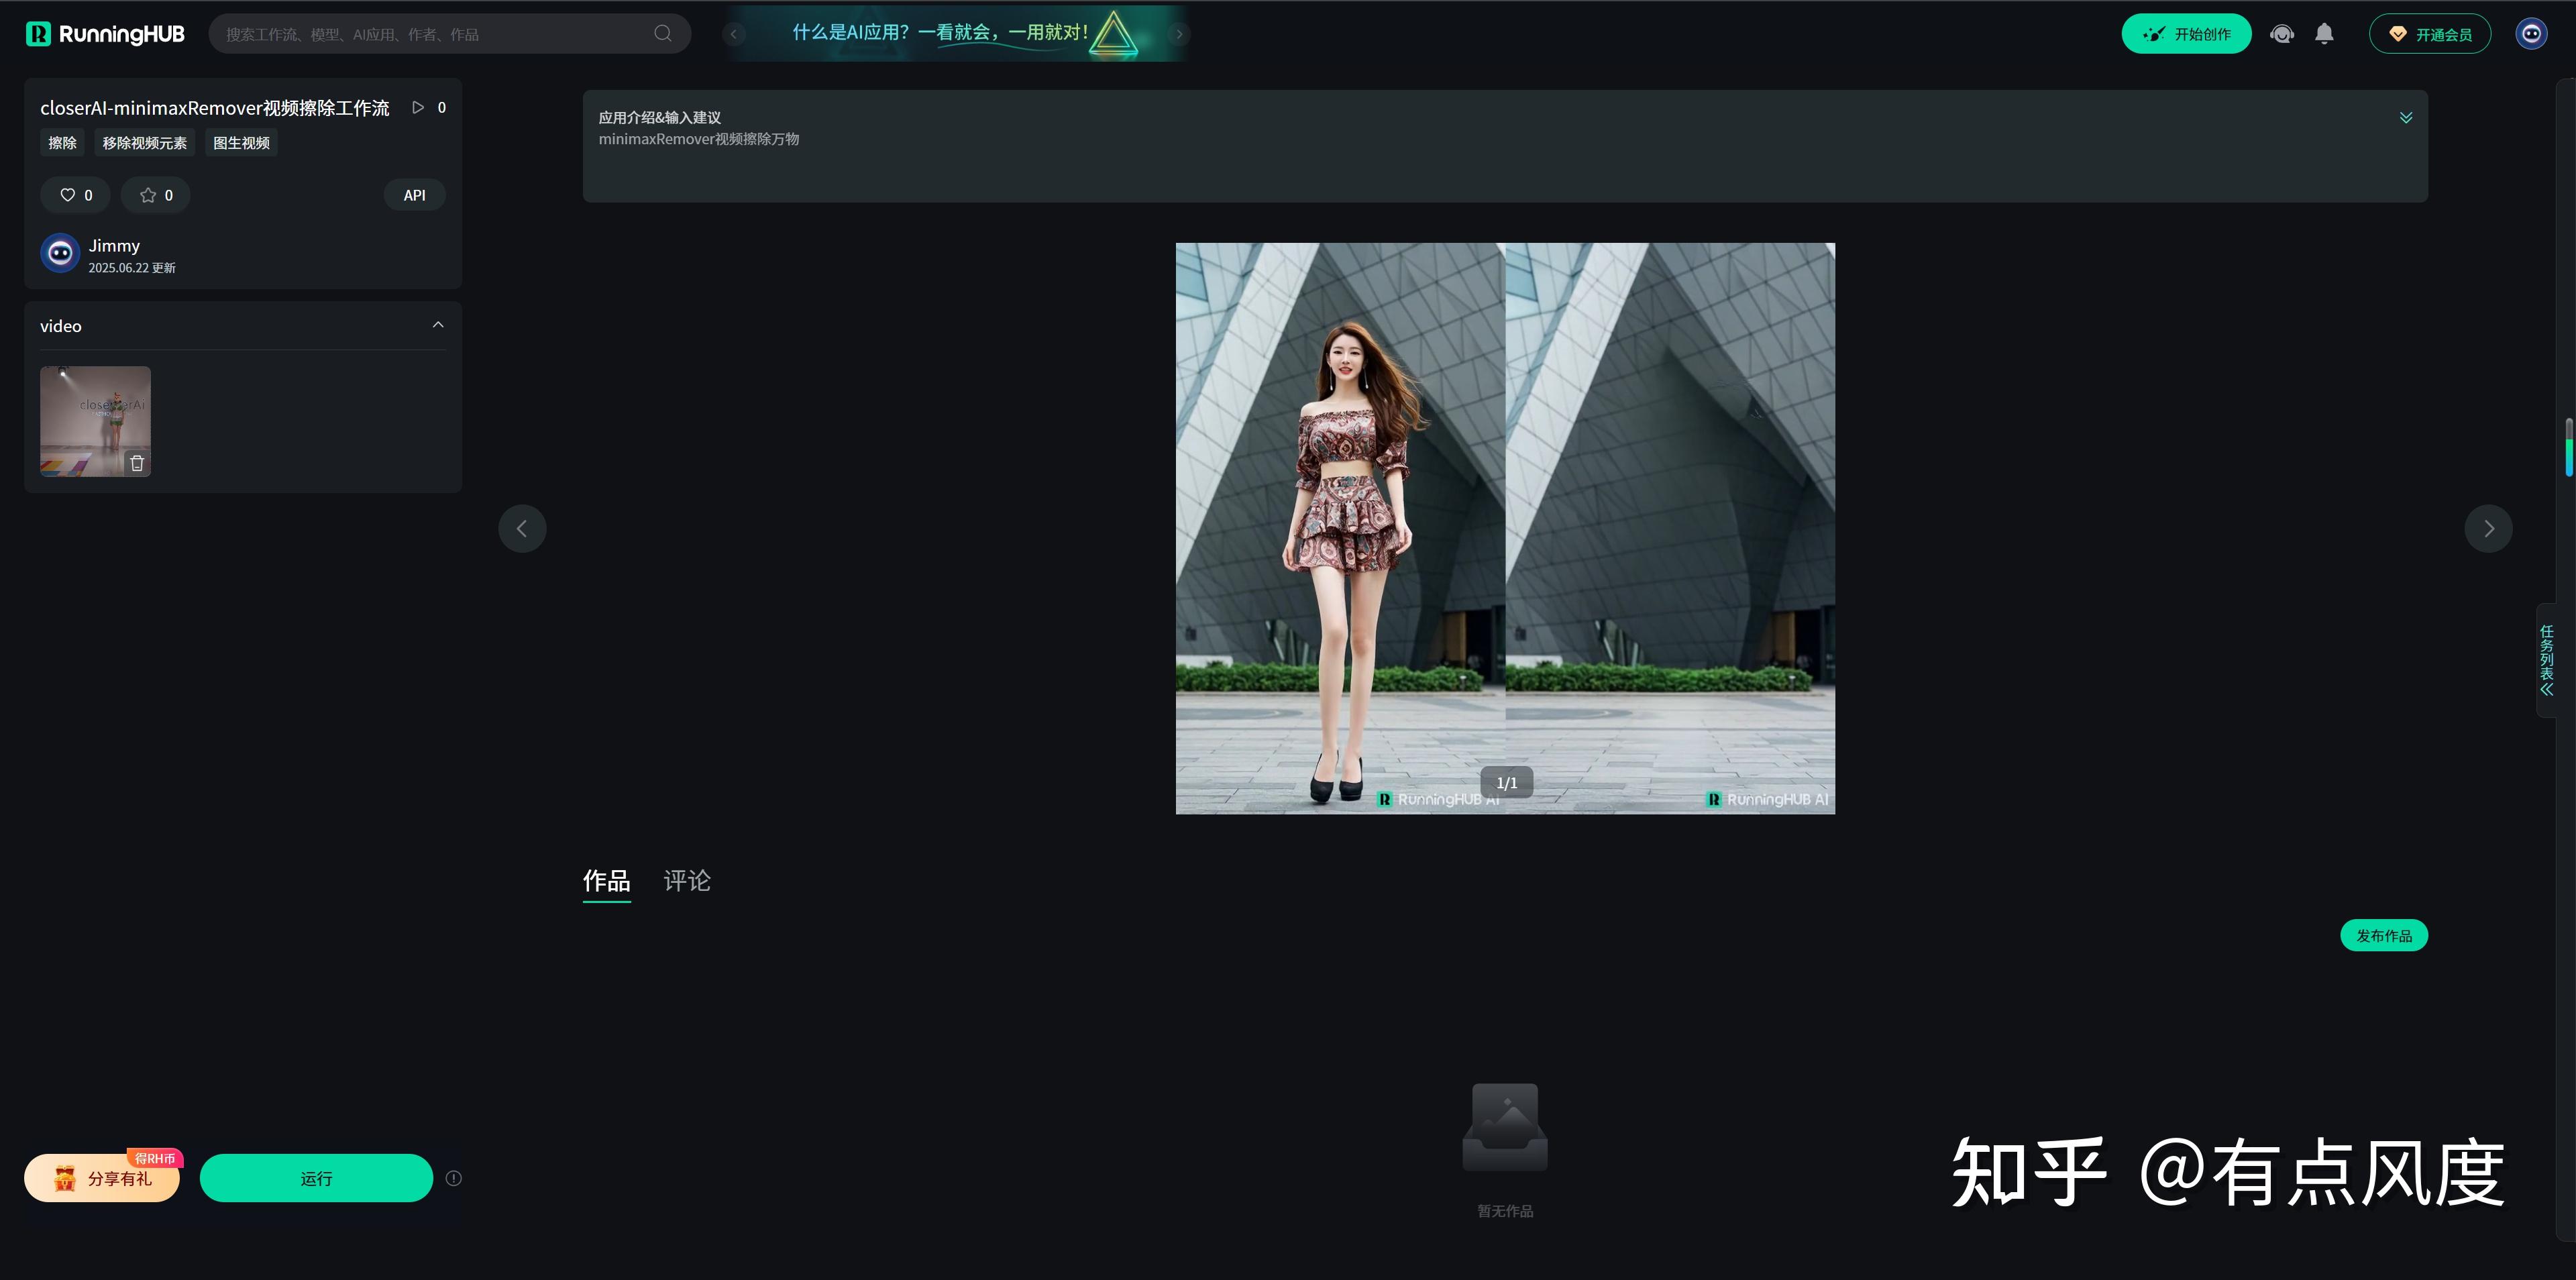Click the 运行 button to run workflow
The width and height of the screenshot is (2576, 1280).
(x=316, y=1178)
